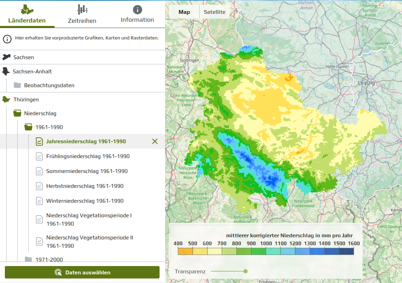Viewport: 402px width, 283px height.
Task: Select Sommerniederschlag 1961-1990
Action: point(87,171)
